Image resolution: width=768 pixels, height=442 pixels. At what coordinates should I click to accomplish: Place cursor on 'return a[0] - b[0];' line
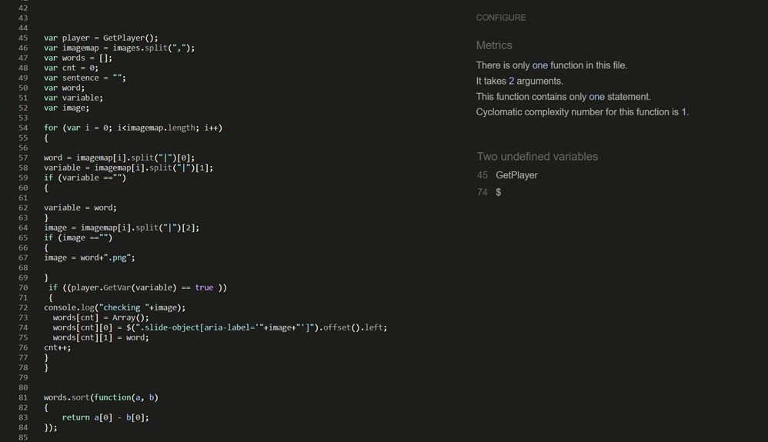105,417
